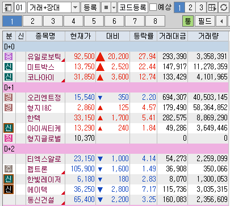The image size is (230, 206).
Task: Open the 거래+장대 dropdown arrow
Action: (x=76, y=7)
